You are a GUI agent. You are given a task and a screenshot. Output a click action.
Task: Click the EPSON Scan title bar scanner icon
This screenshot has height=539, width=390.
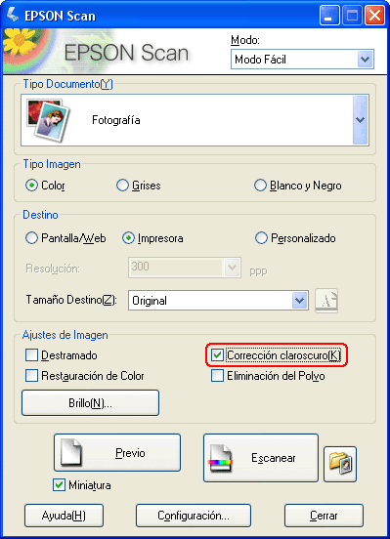13,15
